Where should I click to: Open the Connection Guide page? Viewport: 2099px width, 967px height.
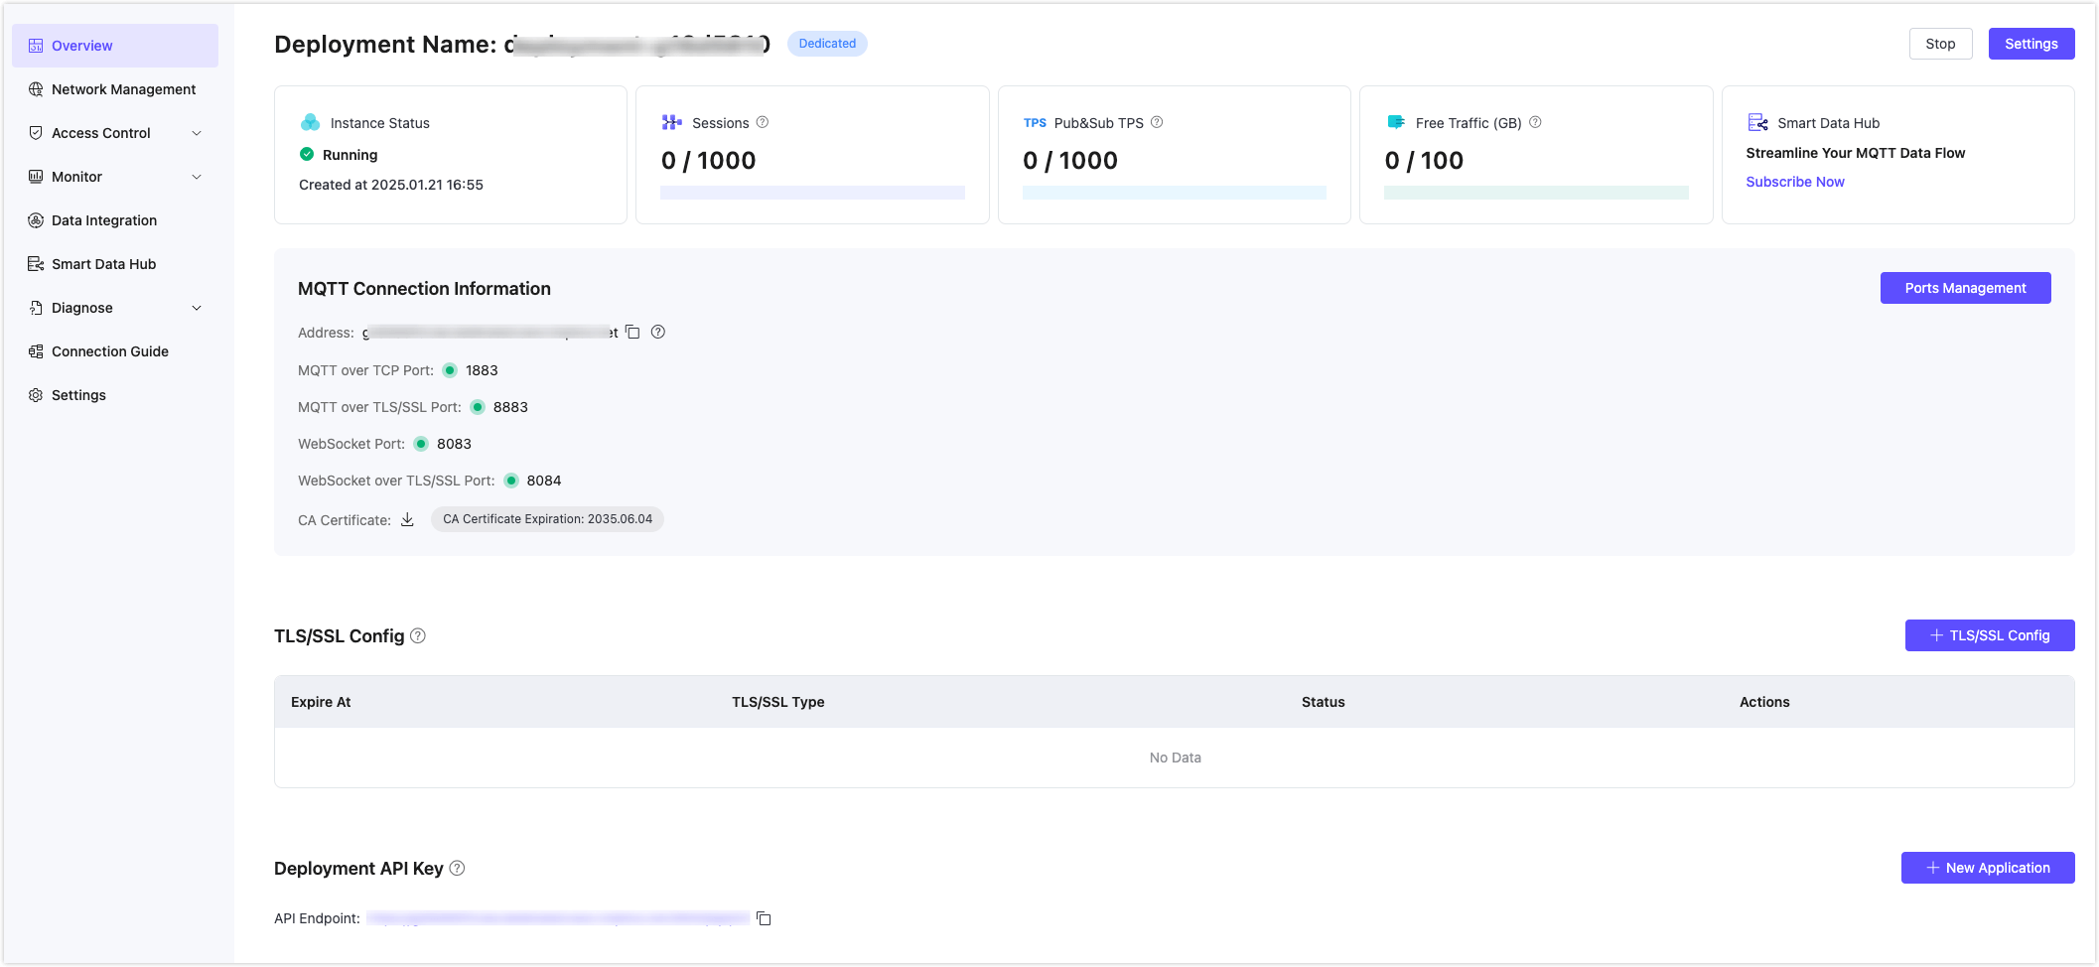coord(109,351)
